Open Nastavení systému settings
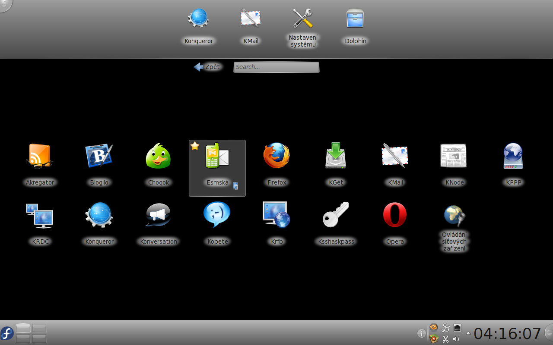Image resolution: width=553 pixels, height=345 pixels. [303, 18]
